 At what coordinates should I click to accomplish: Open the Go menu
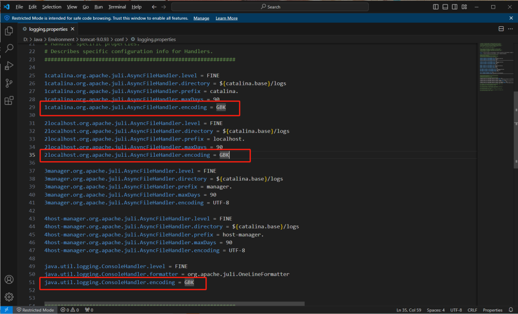[85, 7]
